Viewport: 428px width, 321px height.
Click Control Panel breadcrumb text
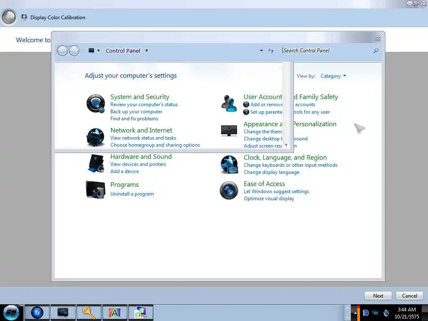(123, 51)
